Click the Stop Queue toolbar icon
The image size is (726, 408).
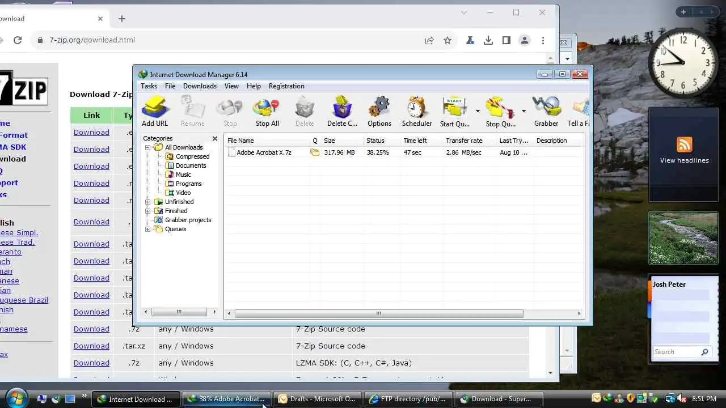501,112
